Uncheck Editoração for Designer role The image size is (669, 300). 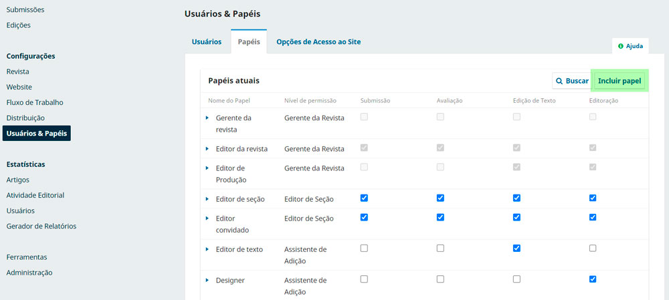[593, 279]
